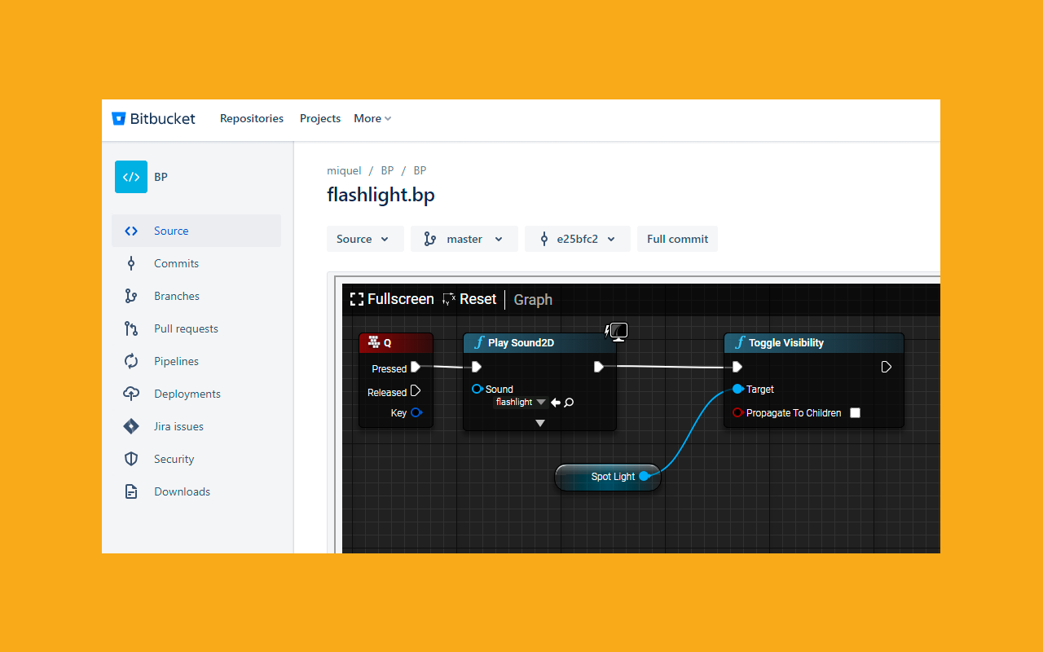The height and width of the screenshot is (652, 1043).
Task: Click the miquel breadcrumb link
Action: point(344,170)
